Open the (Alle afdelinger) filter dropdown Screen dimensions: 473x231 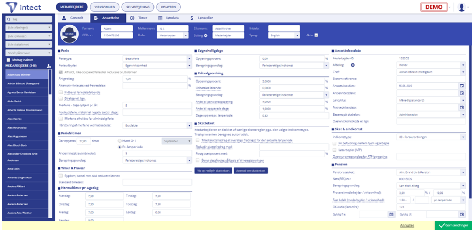click(29, 28)
